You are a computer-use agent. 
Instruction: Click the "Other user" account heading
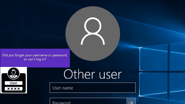[92, 75]
